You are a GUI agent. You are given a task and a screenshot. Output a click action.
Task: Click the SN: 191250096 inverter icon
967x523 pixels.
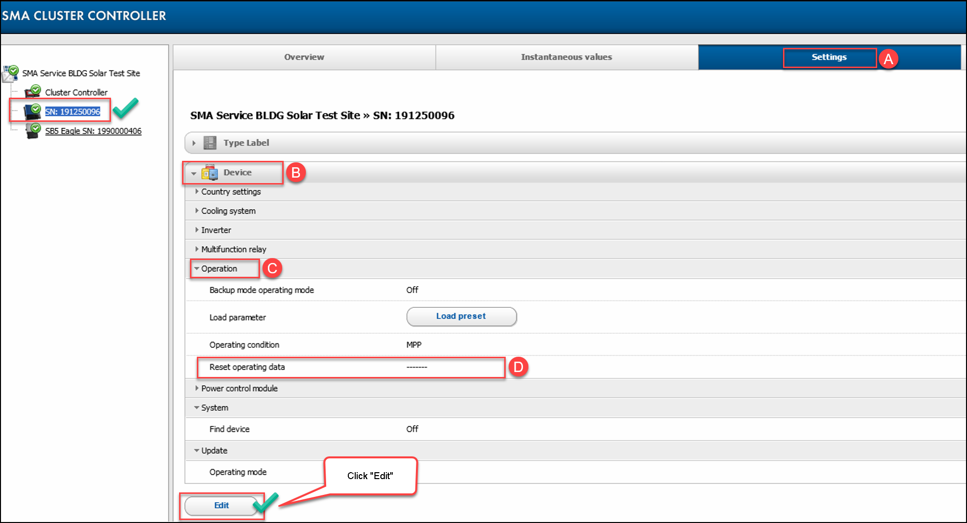point(33,112)
